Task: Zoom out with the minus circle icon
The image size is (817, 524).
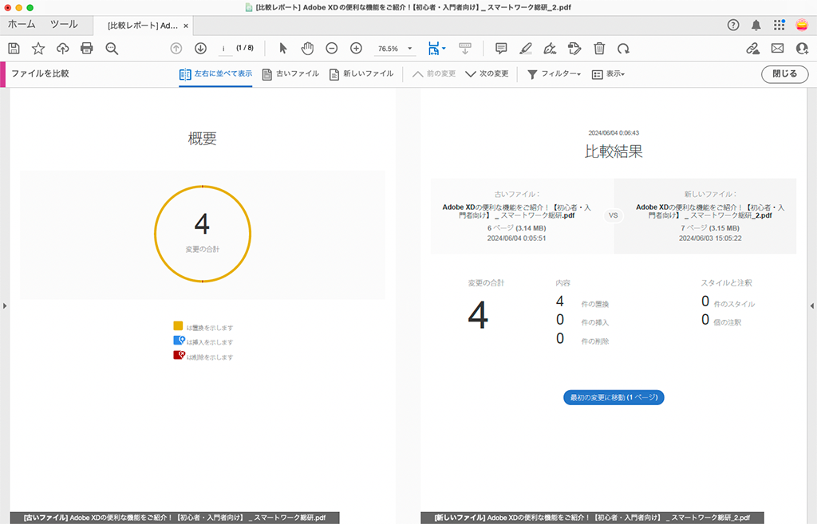Action: (331, 49)
